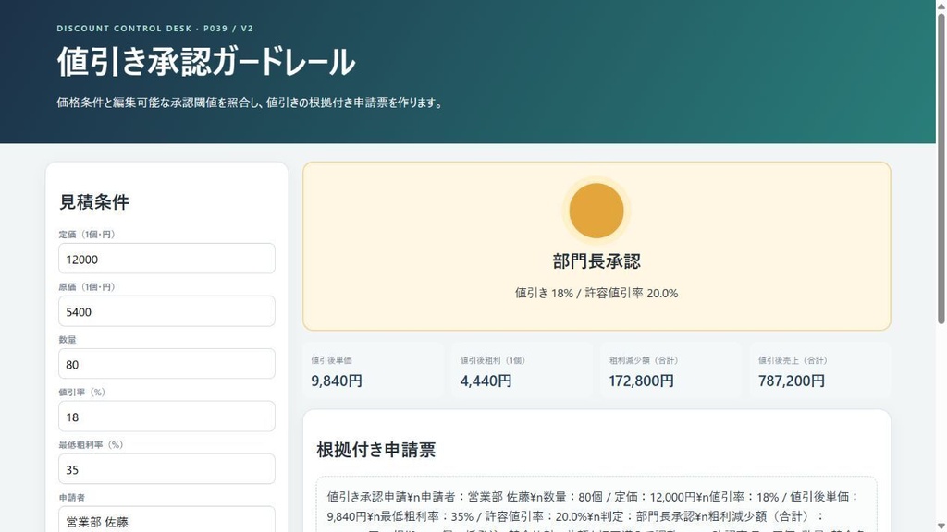947x532 pixels.
Task: Click the scrollbar up arrow
Action: tap(941, 5)
